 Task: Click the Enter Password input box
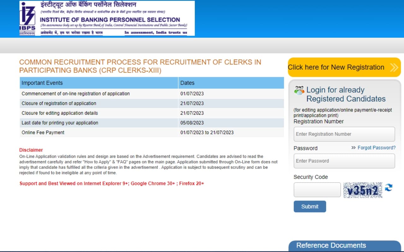(344, 161)
